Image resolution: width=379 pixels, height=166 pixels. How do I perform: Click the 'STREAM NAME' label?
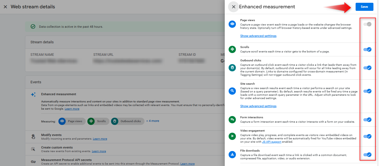click(42, 55)
